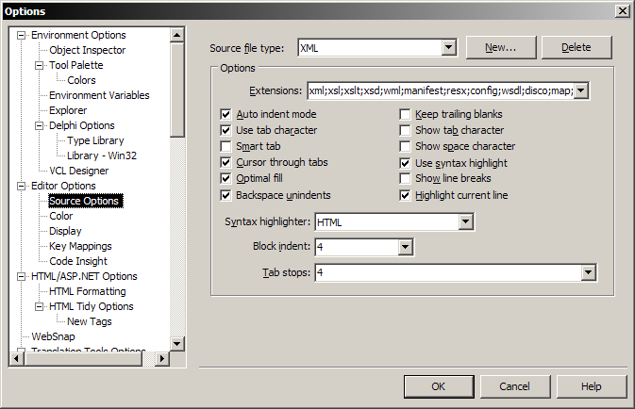635x409 pixels.
Task: Click the tree horizontal scroll right arrow
Action: (x=162, y=359)
